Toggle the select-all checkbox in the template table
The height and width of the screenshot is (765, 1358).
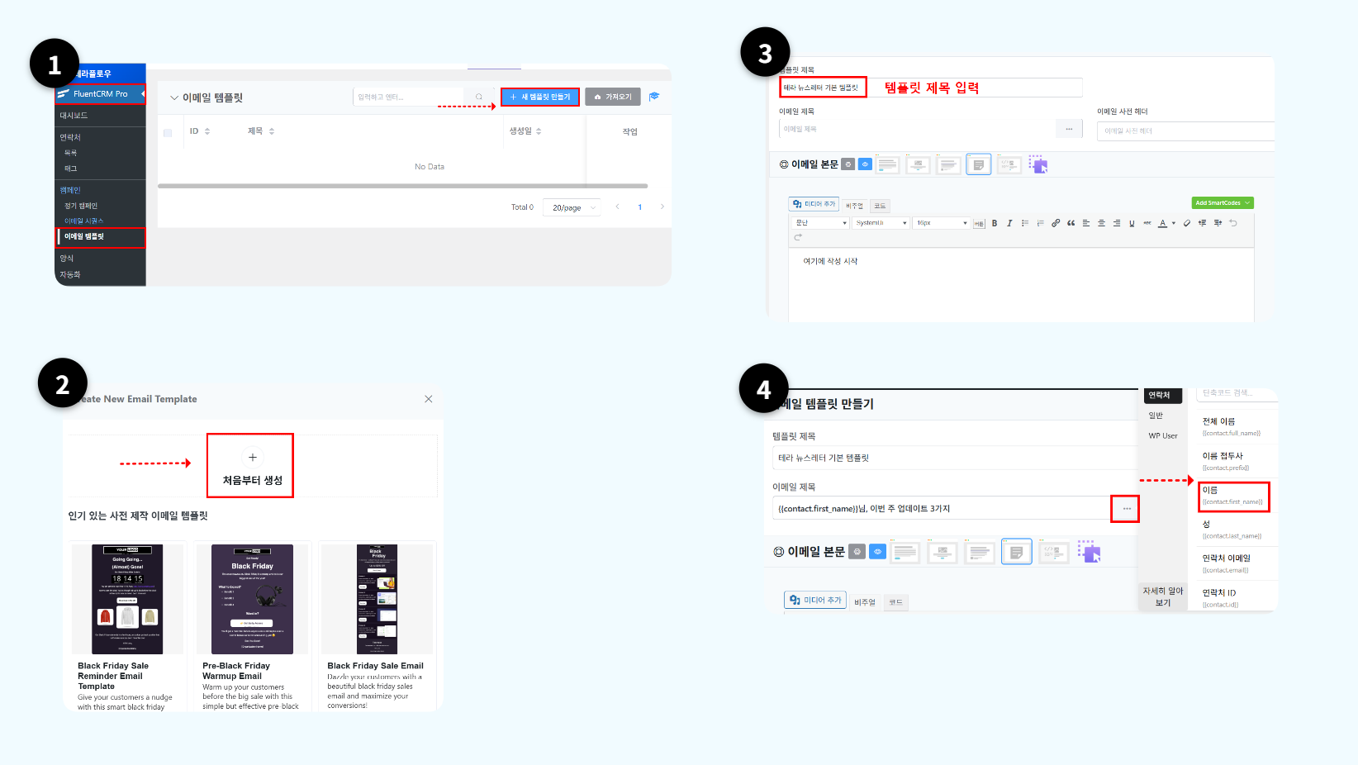168,131
